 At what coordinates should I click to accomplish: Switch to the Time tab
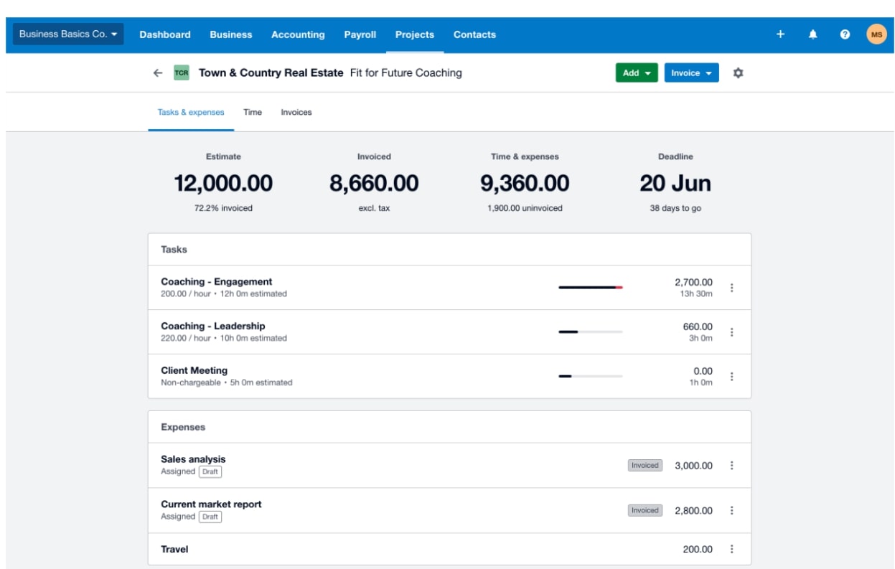[x=253, y=113]
